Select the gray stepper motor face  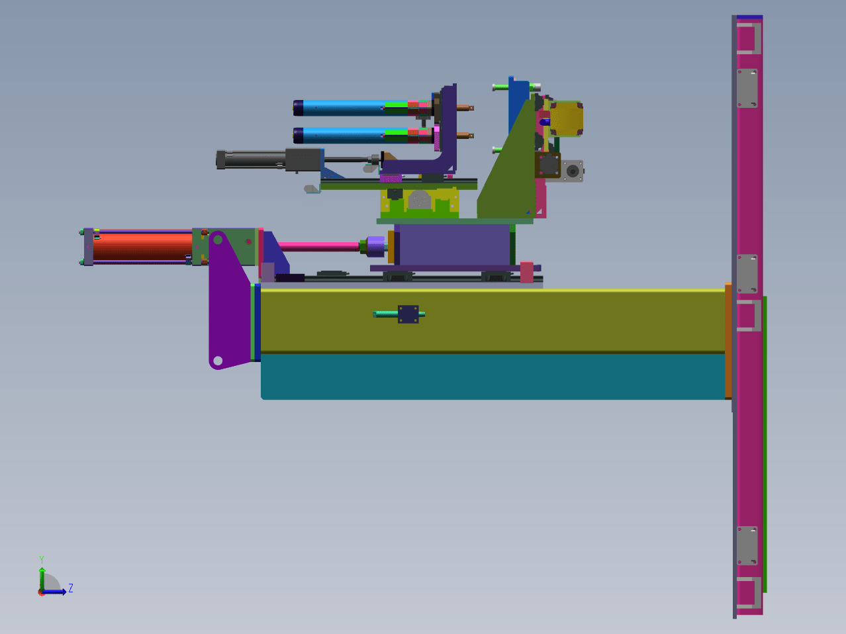[573, 171]
